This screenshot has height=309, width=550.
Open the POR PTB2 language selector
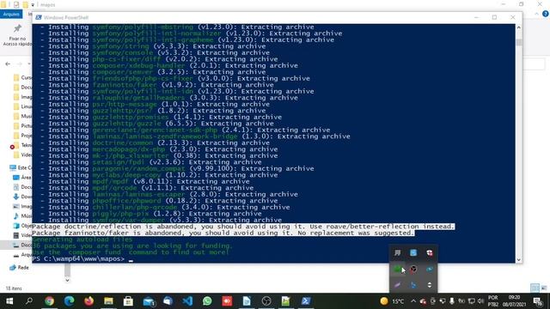point(492,301)
